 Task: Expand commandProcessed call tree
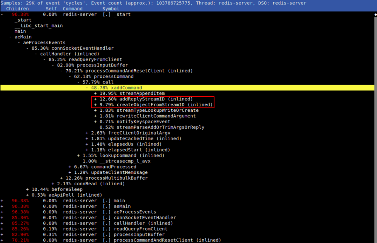click(69, 166)
